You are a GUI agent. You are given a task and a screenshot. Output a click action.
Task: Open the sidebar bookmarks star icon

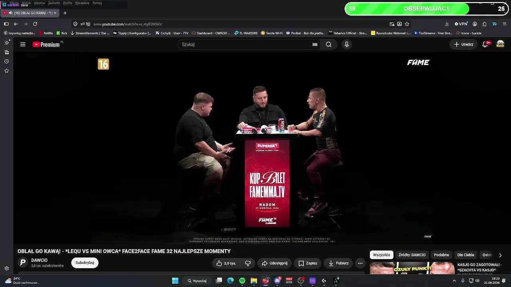pyautogui.click(x=6, y=71)
